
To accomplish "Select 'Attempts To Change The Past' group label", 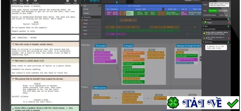I will 188,46.
